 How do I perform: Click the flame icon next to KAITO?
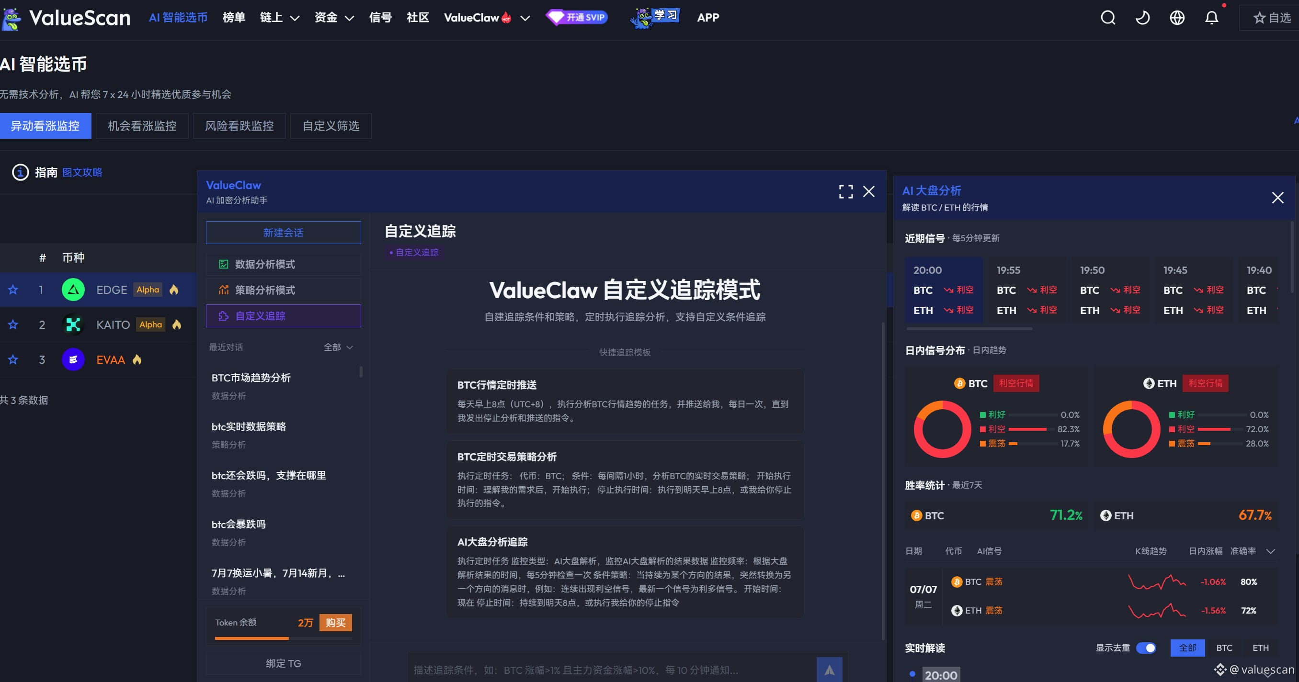pyautogui.click(x=176, y=324)
